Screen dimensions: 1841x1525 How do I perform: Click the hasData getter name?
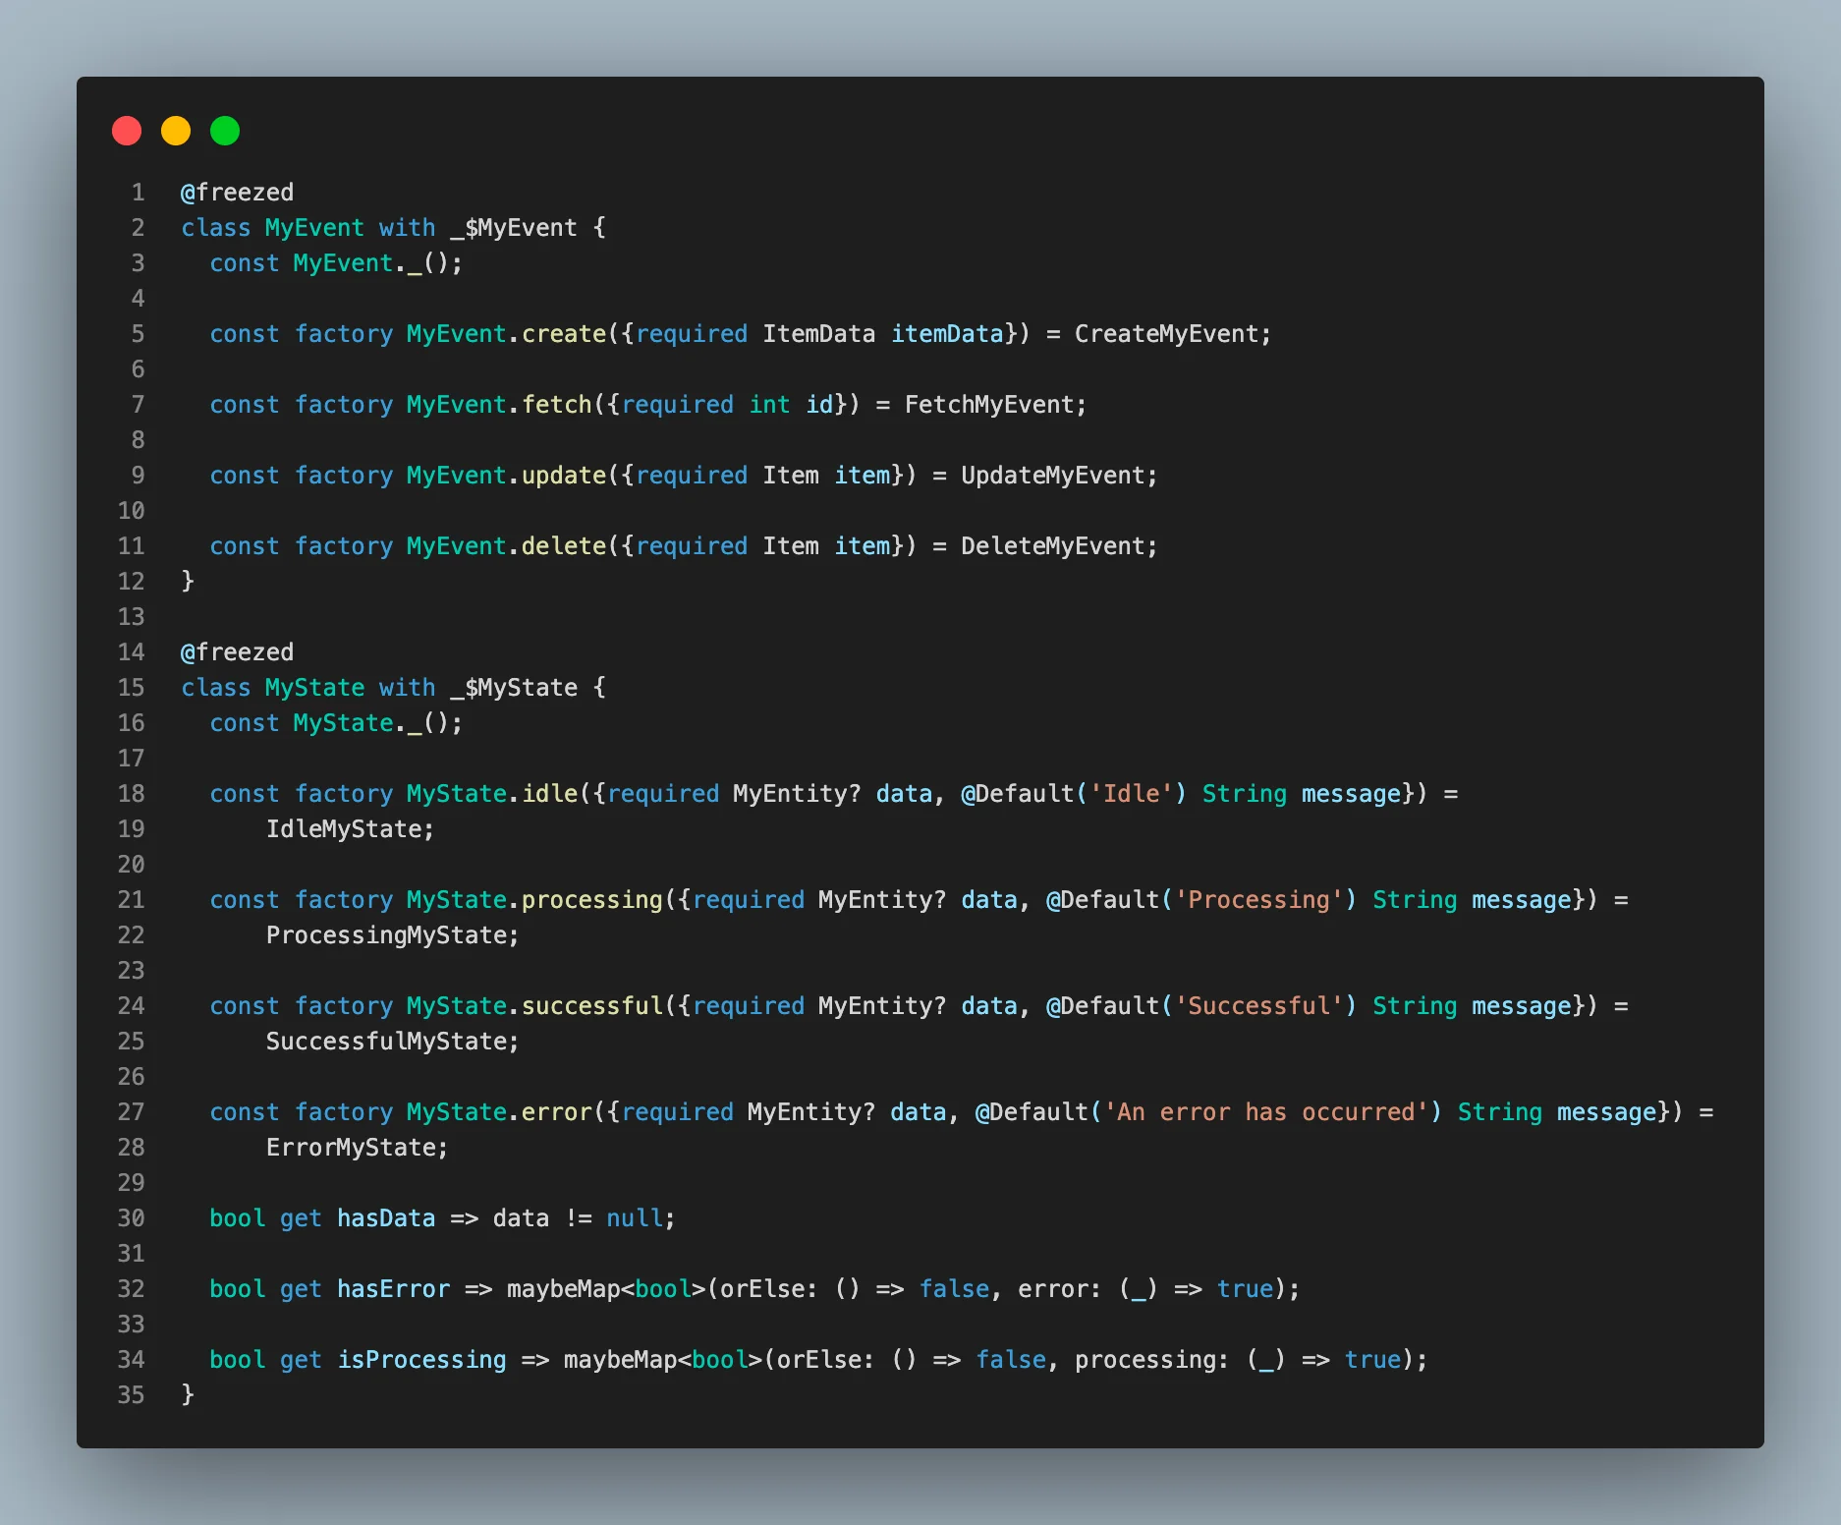386,1218
